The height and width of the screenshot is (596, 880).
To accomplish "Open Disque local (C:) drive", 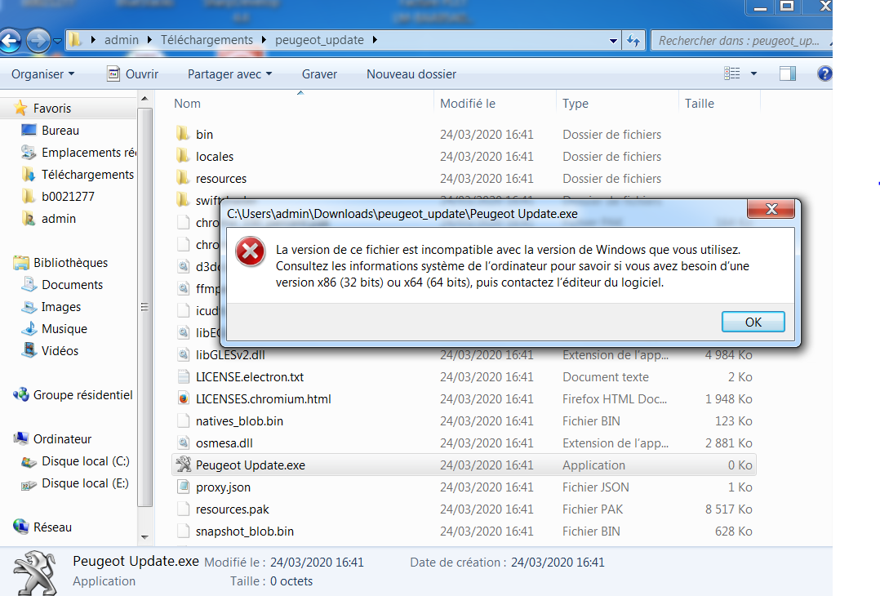I will (x=85, y=461).
